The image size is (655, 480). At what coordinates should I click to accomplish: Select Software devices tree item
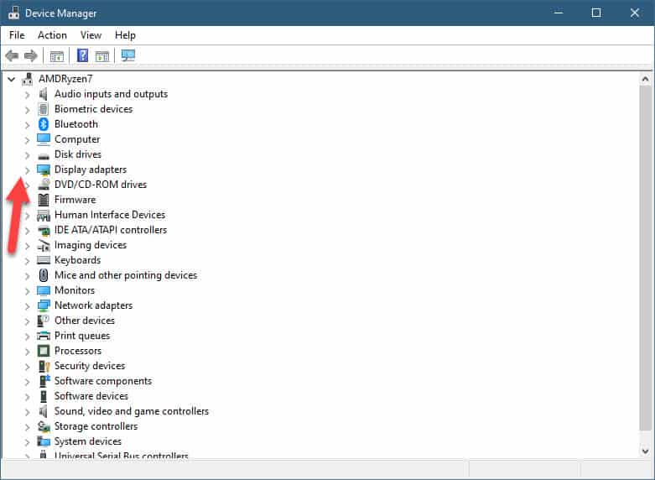(91, 396)
